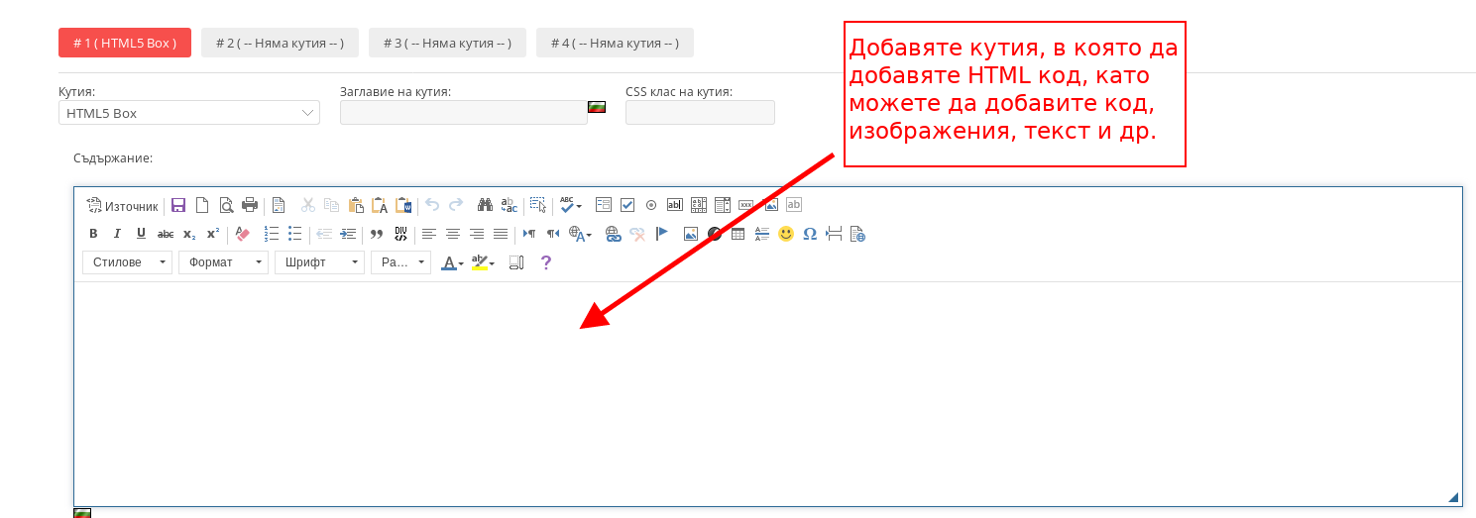Switch to tab # 4 ( -- Няма кутия -- )
This screenshot has width=1476, height=518.
pyautogui.click(x=615, y=43)
